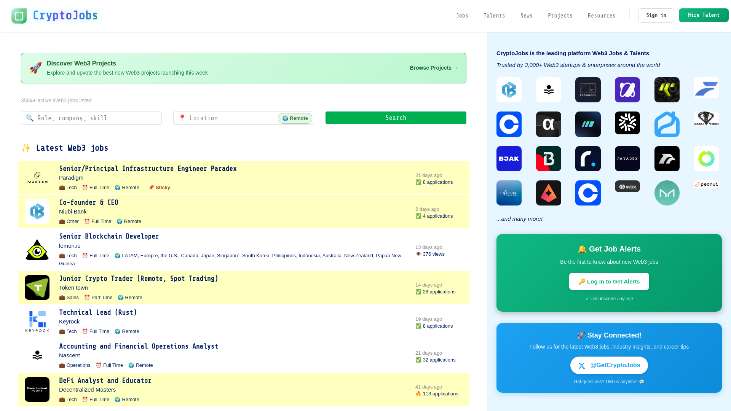Click the Decentralized Masters company name
The image size is (731, 411).
coord(87,390)
